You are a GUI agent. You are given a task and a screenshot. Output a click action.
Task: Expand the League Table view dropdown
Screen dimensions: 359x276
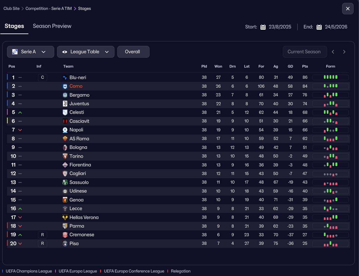click(85, 52)
